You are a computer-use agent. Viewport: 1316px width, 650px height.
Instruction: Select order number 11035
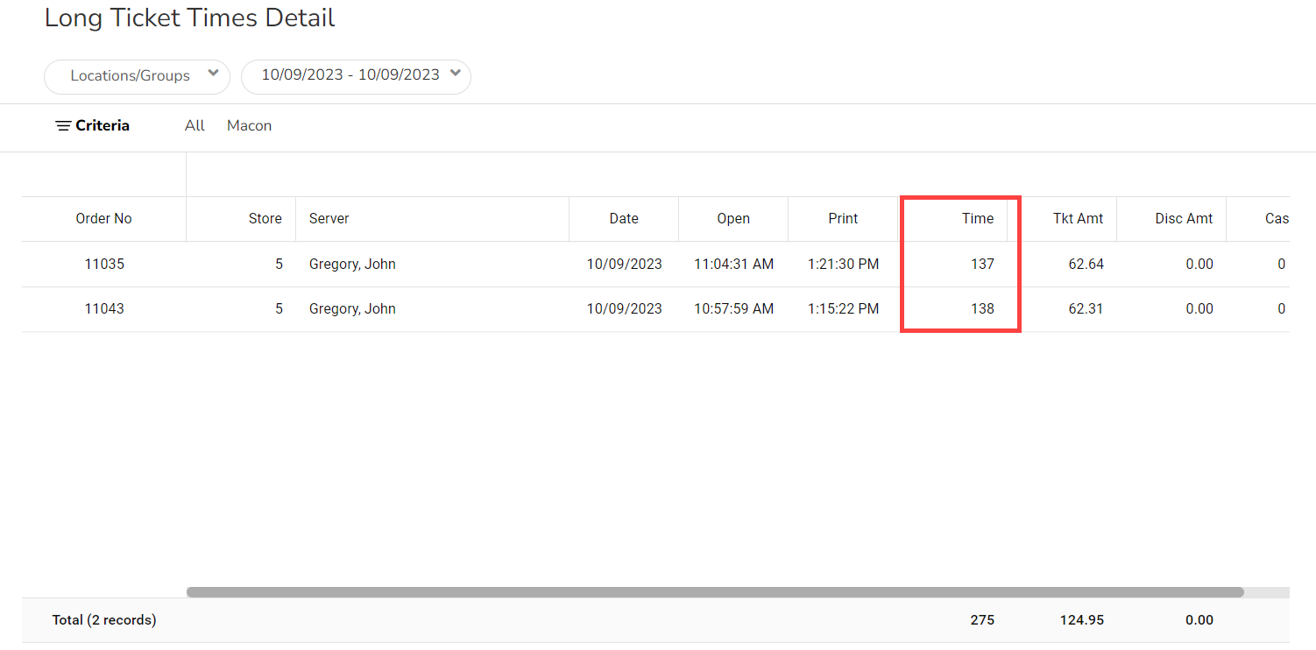click(x=104, y=264)
